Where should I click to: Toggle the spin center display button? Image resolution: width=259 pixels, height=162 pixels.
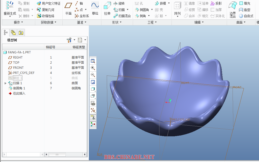[93, 125]
